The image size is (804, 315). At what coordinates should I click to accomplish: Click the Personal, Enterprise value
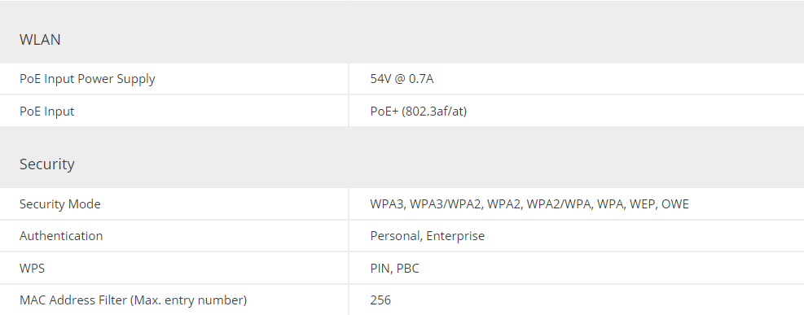[427, 235]
